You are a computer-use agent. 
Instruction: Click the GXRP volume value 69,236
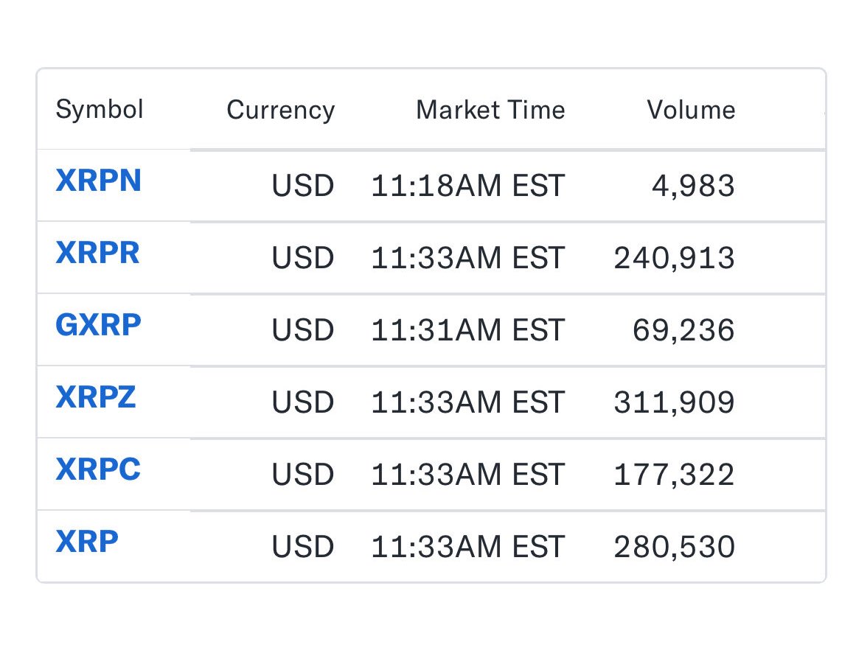point(683,330)
